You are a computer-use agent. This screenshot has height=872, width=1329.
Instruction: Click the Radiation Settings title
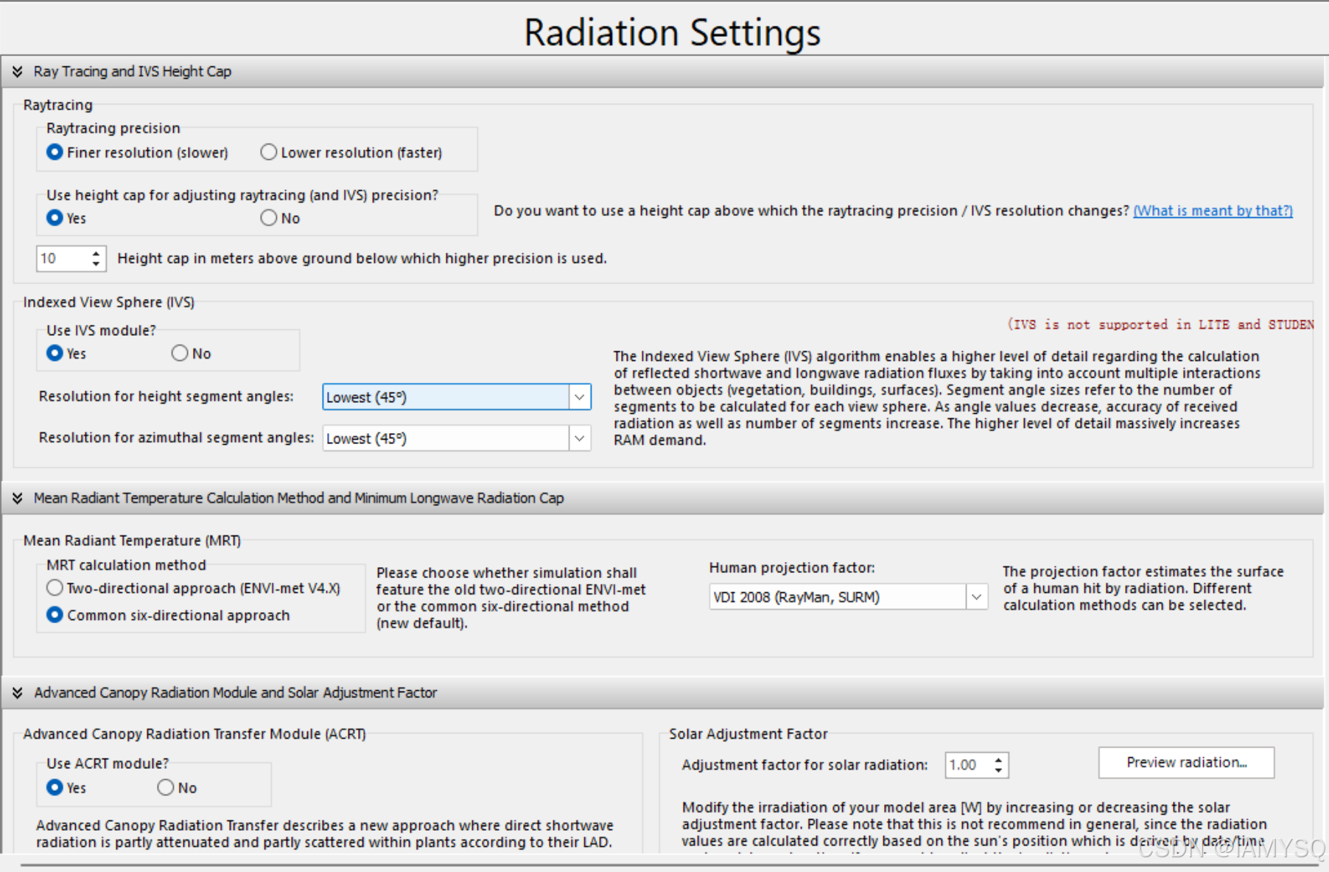click(x=672, y=32)
